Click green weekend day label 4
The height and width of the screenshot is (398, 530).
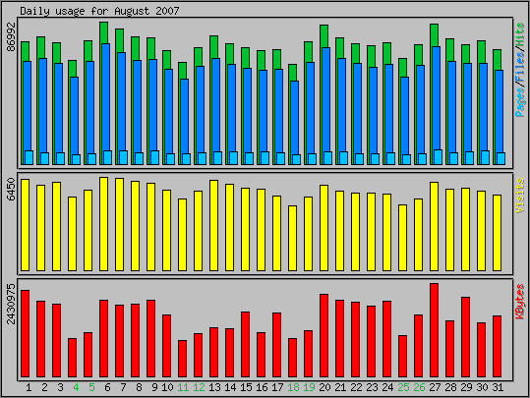[x=76, y=387]
